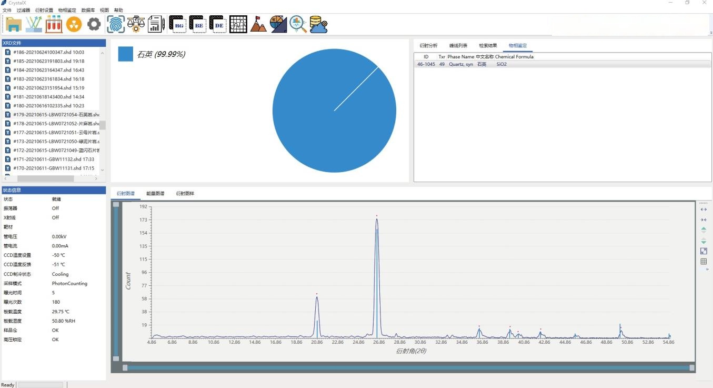Click the radiation X-ray icon
This screenshot has height=388, width=713.
click(74, 24)
